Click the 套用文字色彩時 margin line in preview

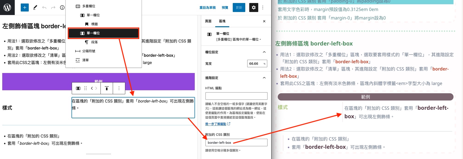click(x=328, y=9)
